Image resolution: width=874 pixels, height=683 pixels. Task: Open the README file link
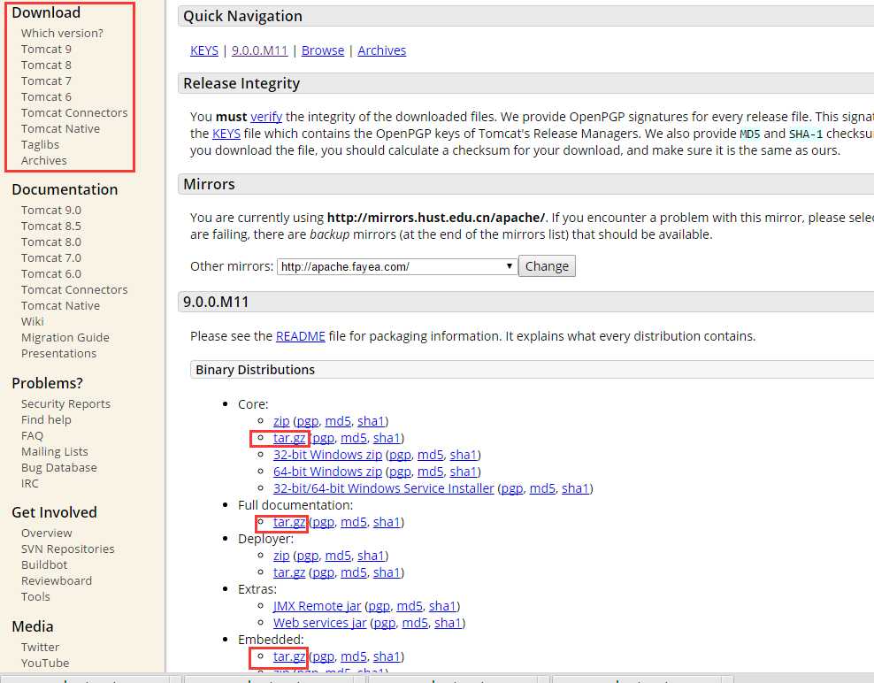pos(301,336)
